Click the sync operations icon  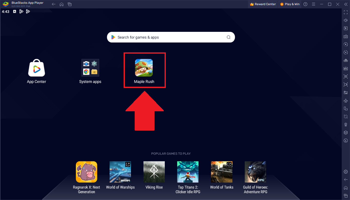pyautogui.click(x=346, y=52)
